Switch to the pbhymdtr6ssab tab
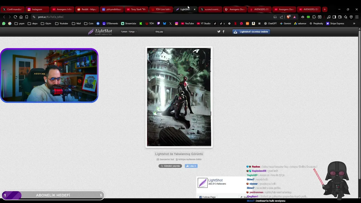The height and width of the screenshot is (203, 361). 111,9
